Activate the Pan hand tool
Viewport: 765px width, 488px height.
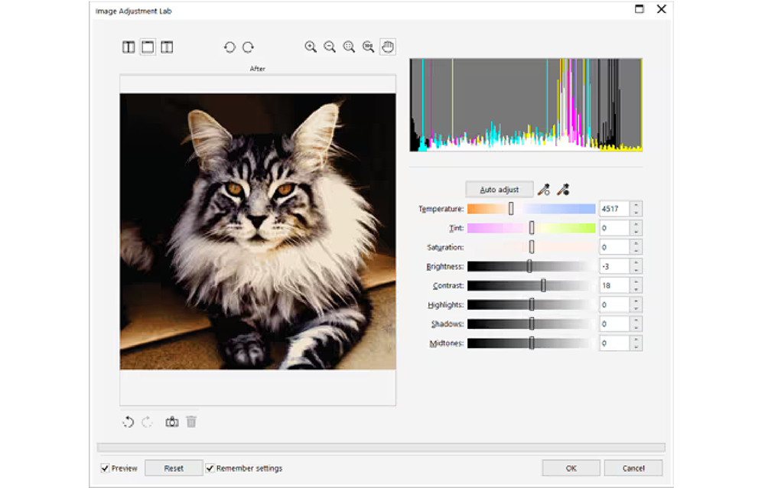tap(387, 47)
